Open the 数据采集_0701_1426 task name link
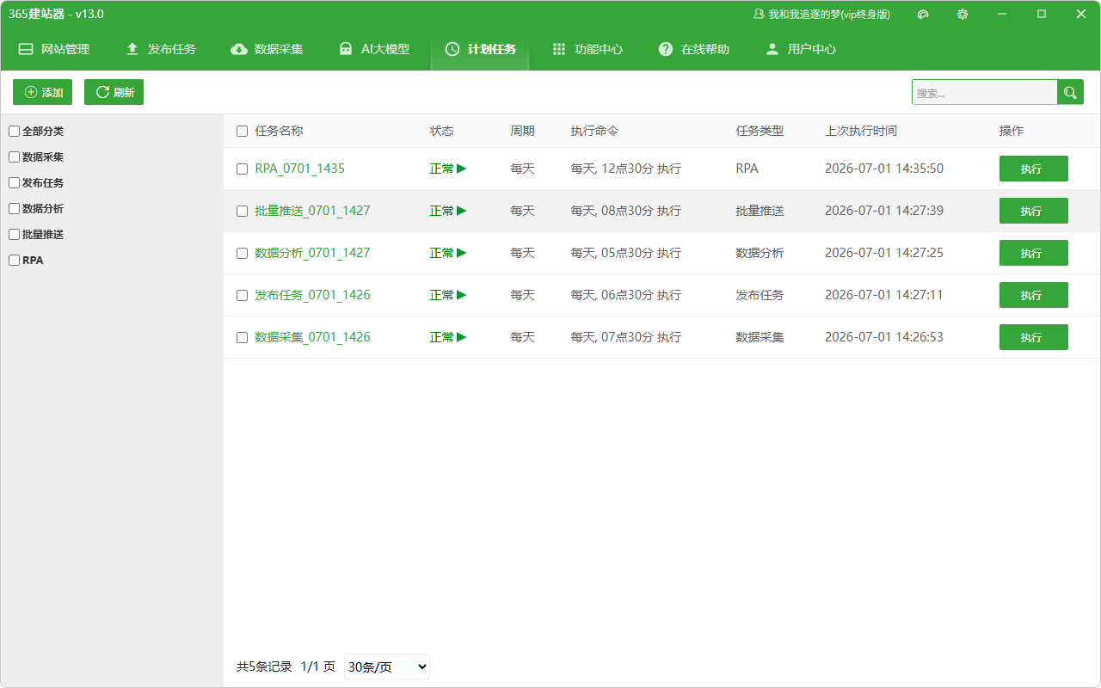Image resolution: width=1101 pixels, height=688 pixels. coord(312,337)
